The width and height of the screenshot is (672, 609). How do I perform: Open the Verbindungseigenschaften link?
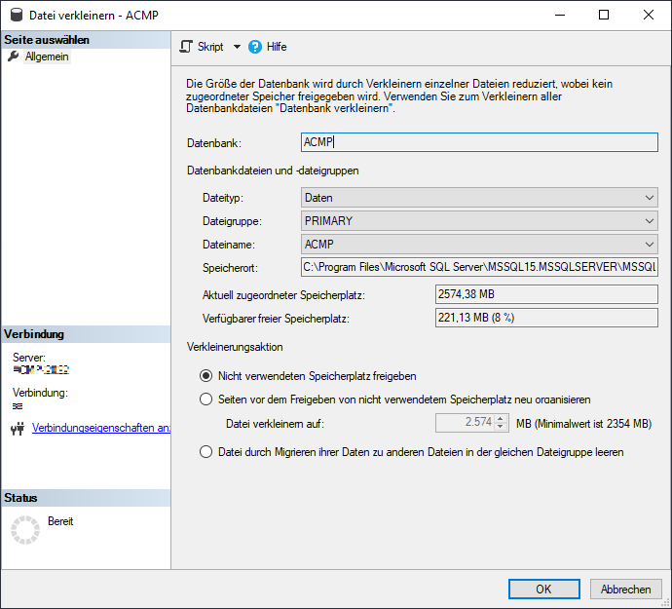pos(101,428)
